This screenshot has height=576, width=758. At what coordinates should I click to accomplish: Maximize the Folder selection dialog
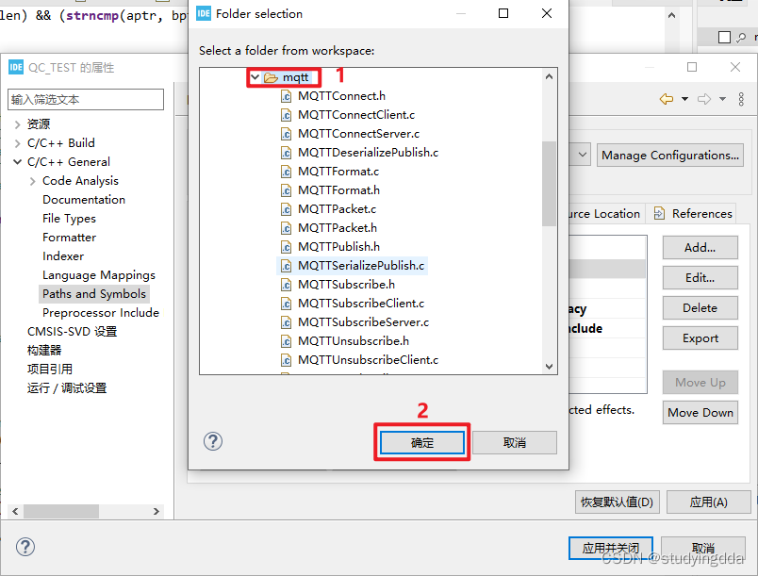coord(503,13)
